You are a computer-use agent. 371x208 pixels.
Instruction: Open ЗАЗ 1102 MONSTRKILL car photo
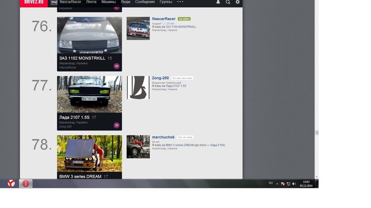pos(89,35)
